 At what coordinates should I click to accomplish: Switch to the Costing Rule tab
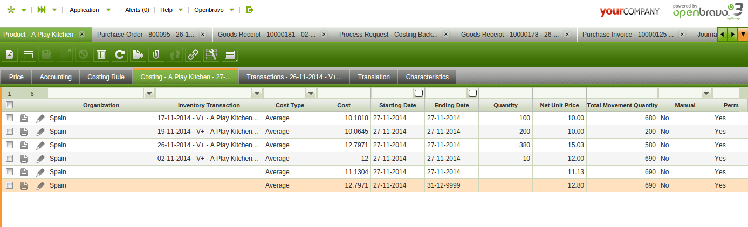coord(106,77)
